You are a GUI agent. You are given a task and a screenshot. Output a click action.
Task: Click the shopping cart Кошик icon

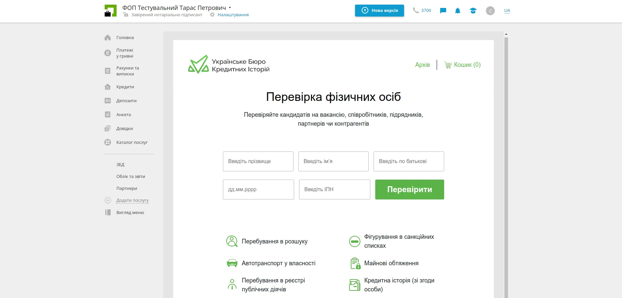tap(448, 65)
